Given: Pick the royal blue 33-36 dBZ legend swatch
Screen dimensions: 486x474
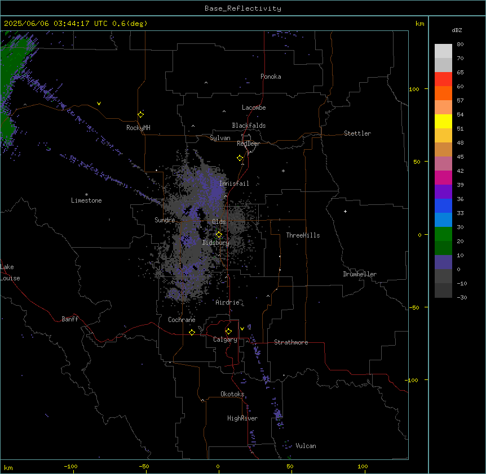Looking at the screenshot, I should pos(443,205).
